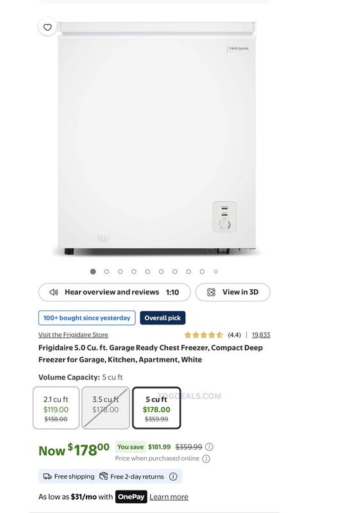Screen dimensions: 364x513
Task: Select the last carousel image dot
Action: click(x=216, y=271)
